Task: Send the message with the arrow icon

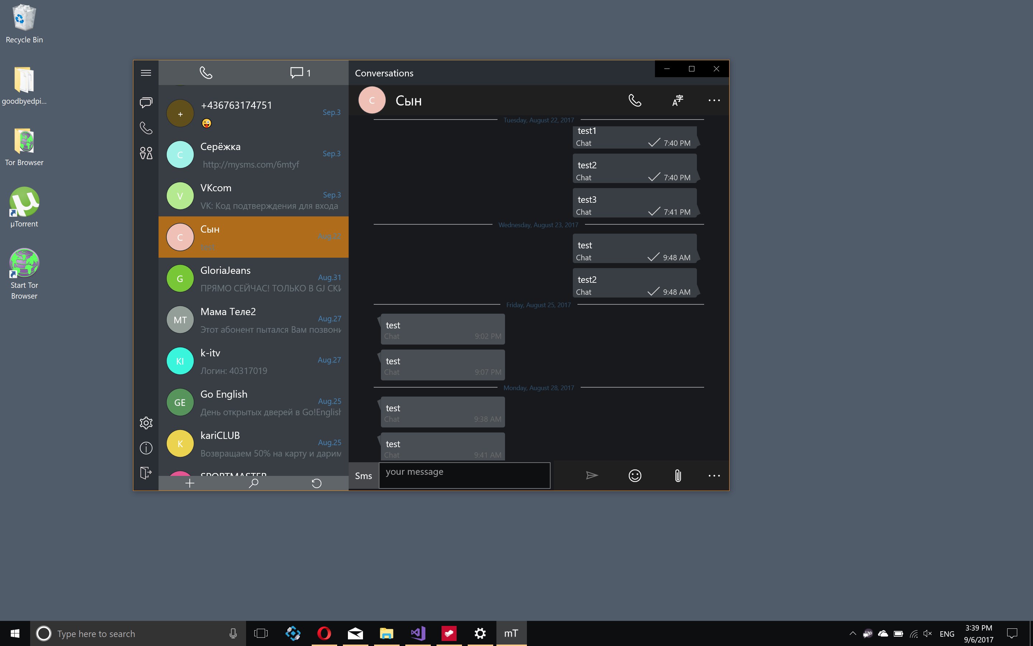Action: coord(591,476)
